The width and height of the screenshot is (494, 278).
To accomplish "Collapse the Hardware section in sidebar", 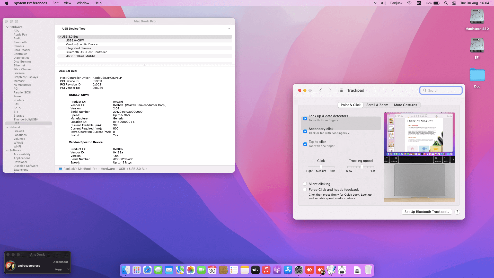I will tap(7, 27).
